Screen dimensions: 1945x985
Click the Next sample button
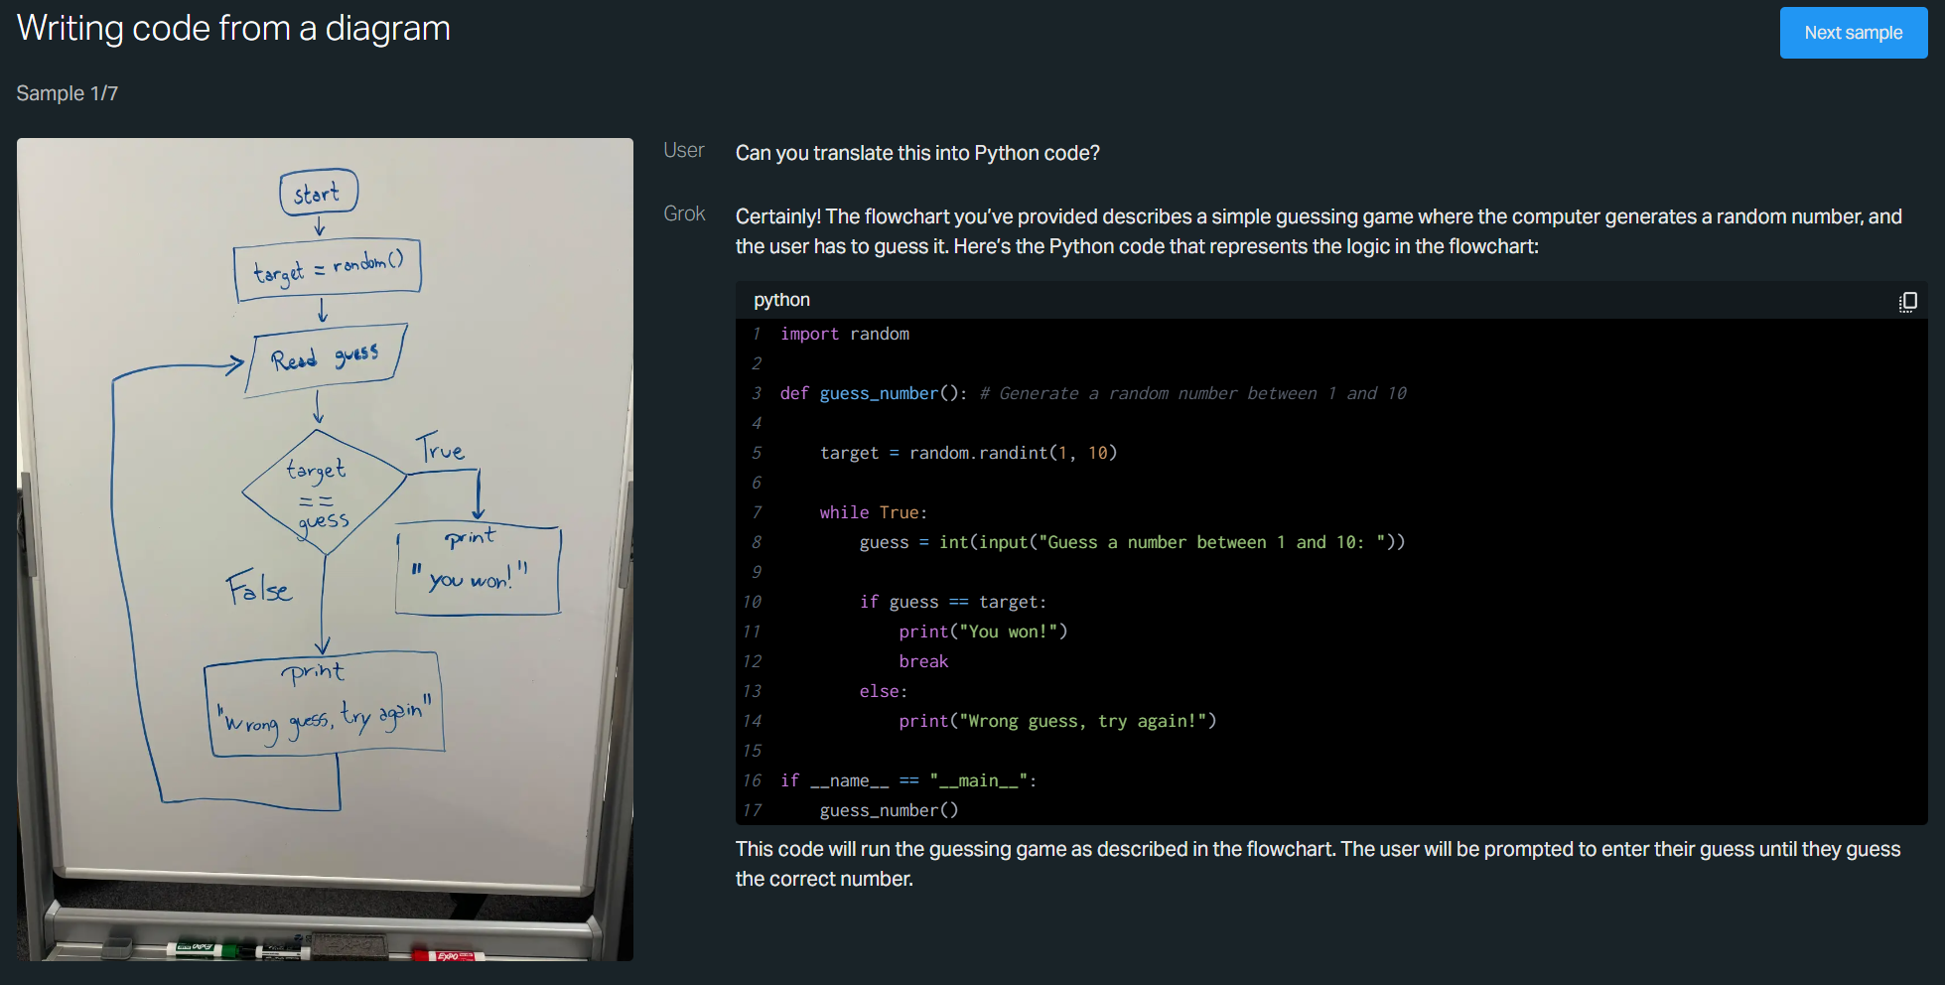tap(1853, 33)
